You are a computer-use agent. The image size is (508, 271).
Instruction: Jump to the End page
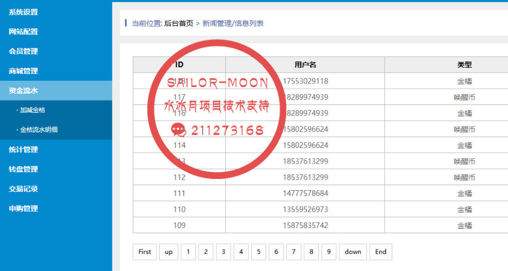(x=380, y=252)
